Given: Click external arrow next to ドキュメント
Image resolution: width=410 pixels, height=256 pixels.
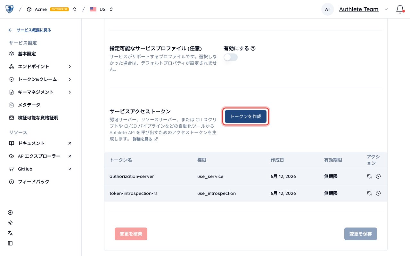Looking at the screenshot, I should pyautogui.click(x=70, y=143).
